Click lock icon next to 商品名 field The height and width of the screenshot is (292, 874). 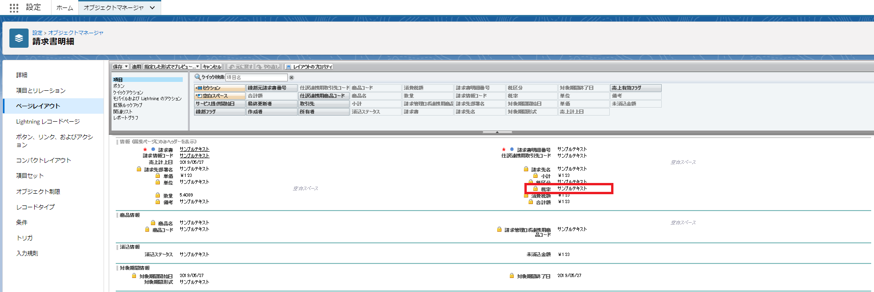click(153, 223)
